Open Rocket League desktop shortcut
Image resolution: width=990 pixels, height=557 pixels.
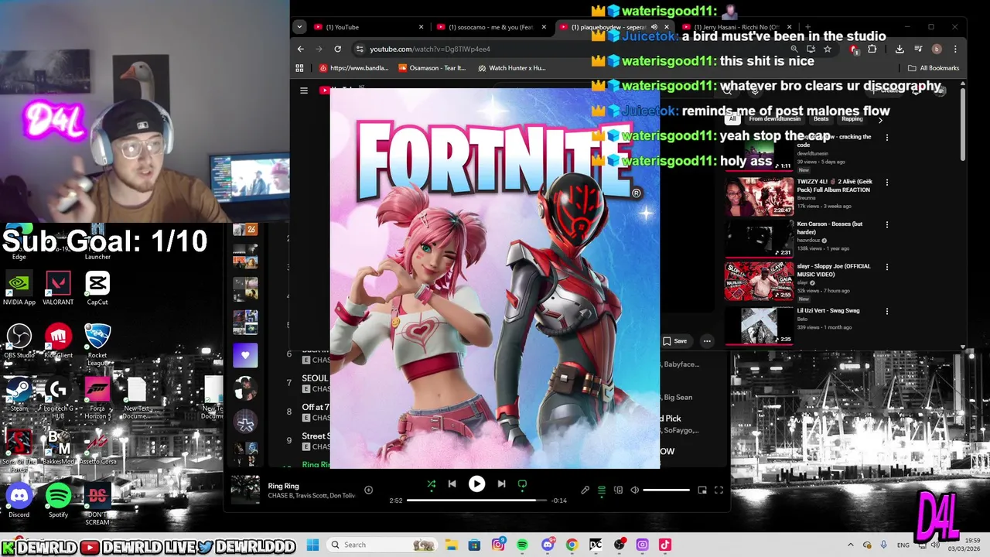click(x=97, y=345)
